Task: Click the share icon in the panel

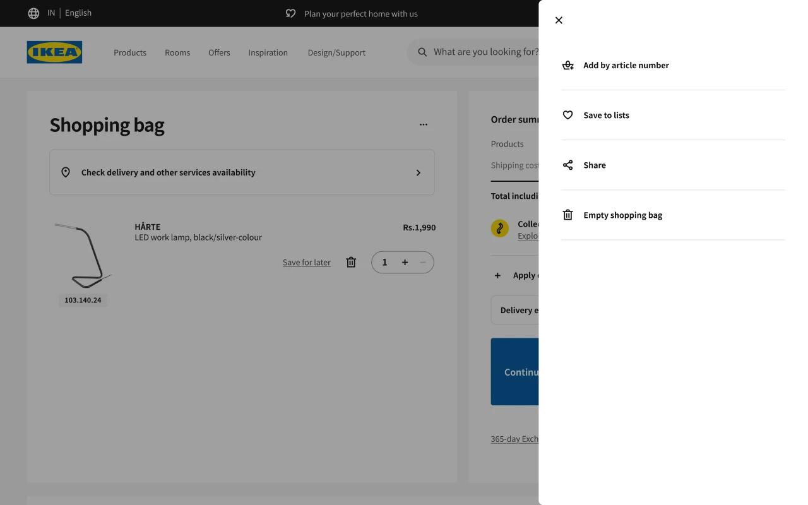Action: point(568,165)
